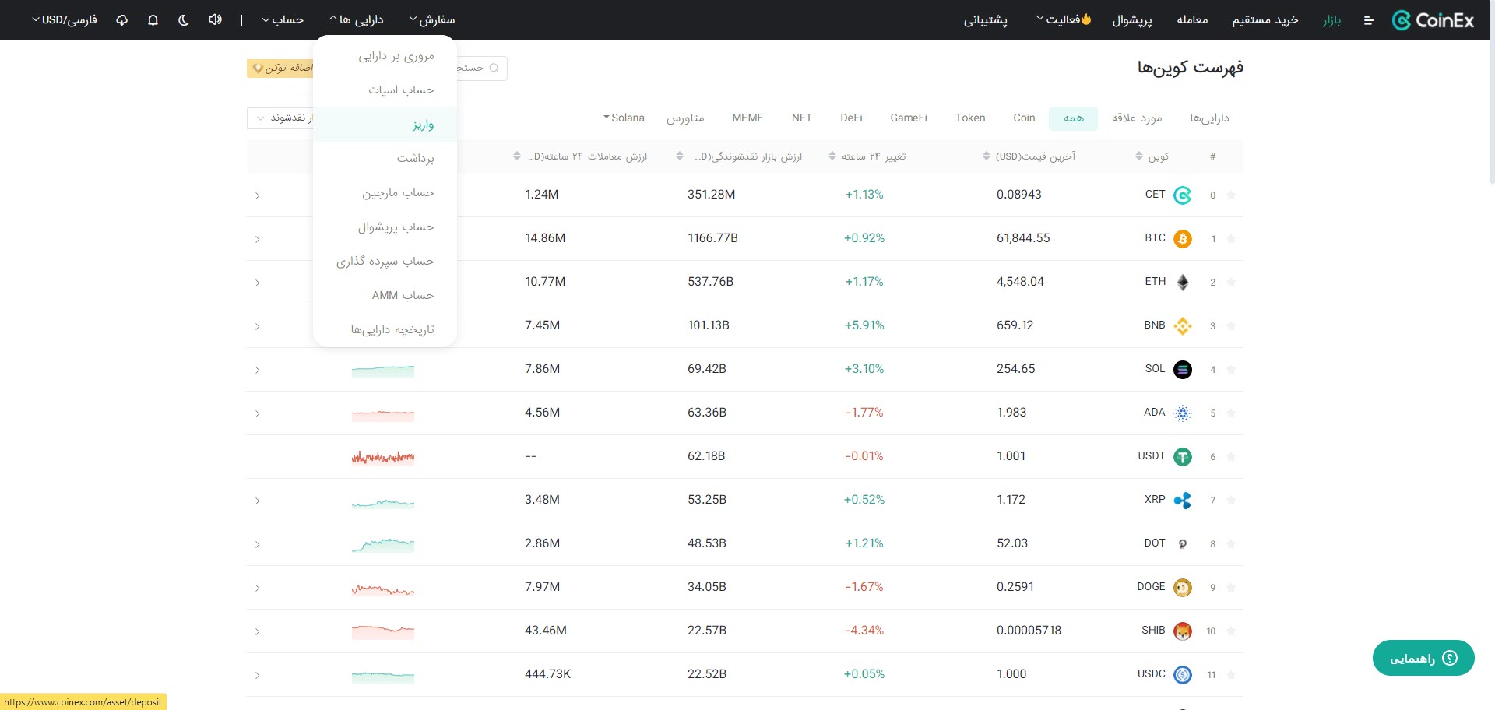Click the ETH coin icon

(x=1182, y=283)
